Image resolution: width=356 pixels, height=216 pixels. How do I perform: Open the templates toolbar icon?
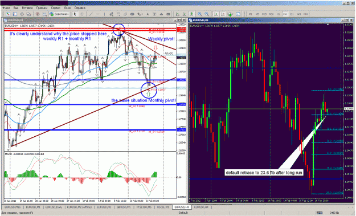pyautogui.click(x=238, y=14)
